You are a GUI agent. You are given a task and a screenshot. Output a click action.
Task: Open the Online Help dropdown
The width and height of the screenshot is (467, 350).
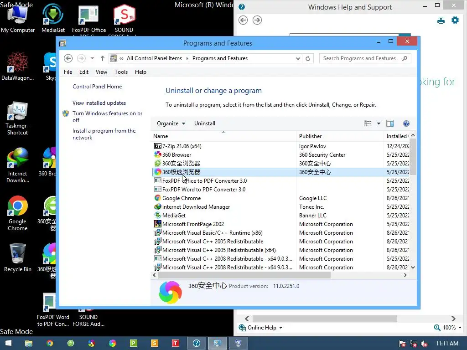pyautogui.click(x=261, y=328)
